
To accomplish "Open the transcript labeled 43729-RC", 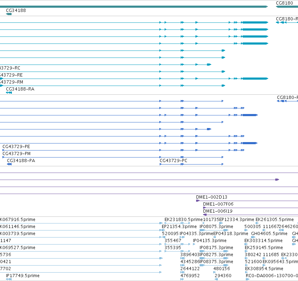I will pyautogui.click(x=10, y=68).
